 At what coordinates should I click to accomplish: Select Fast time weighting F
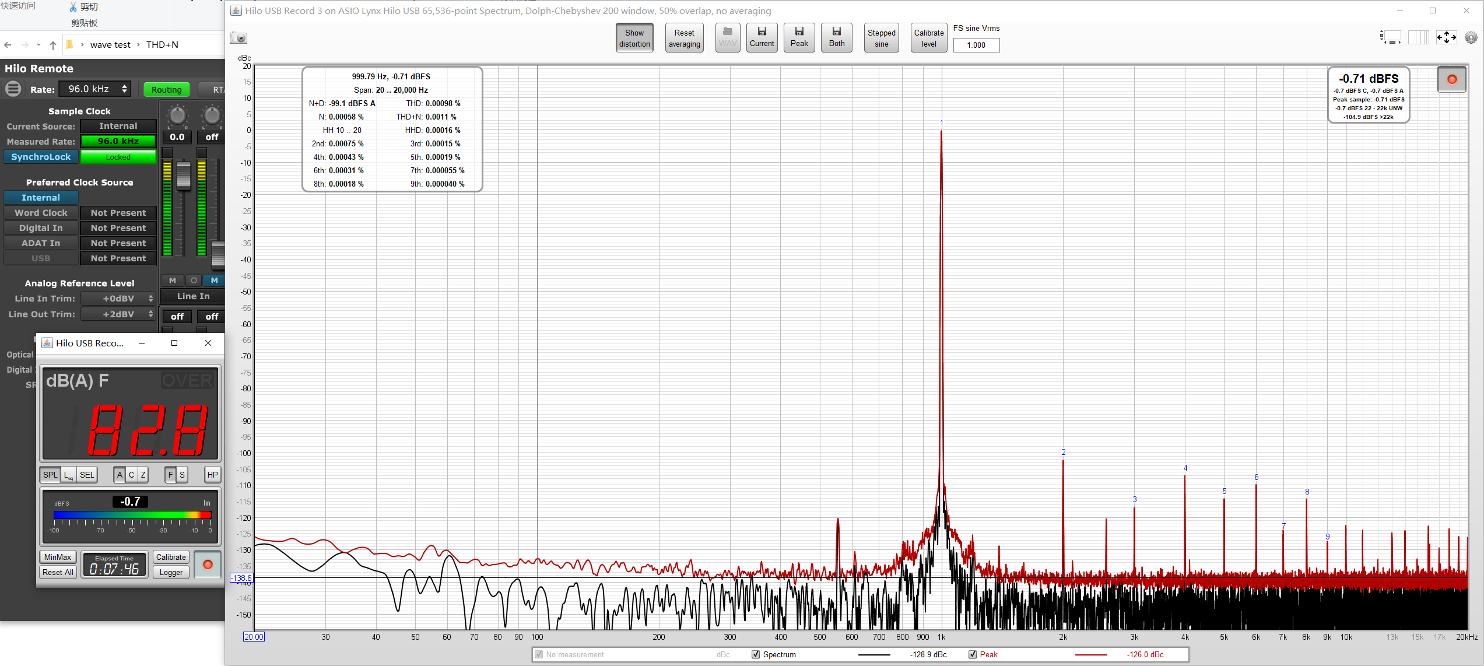tap(170, 475)
